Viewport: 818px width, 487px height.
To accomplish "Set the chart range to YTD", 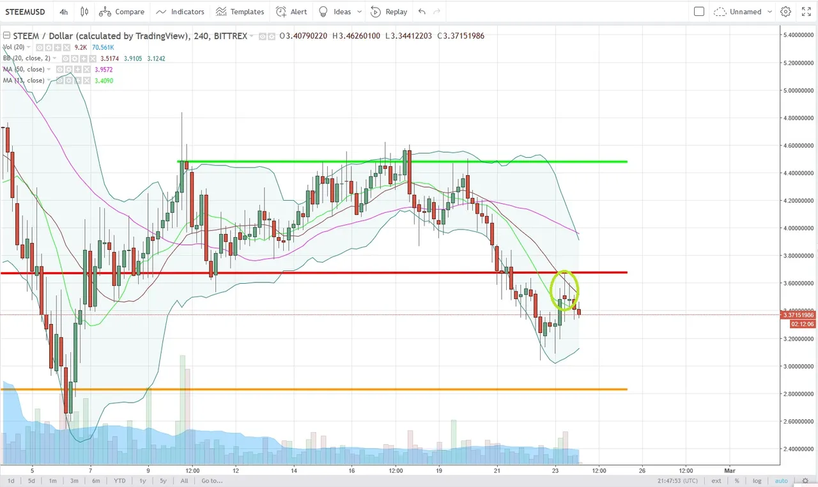I will coord(120,481).
